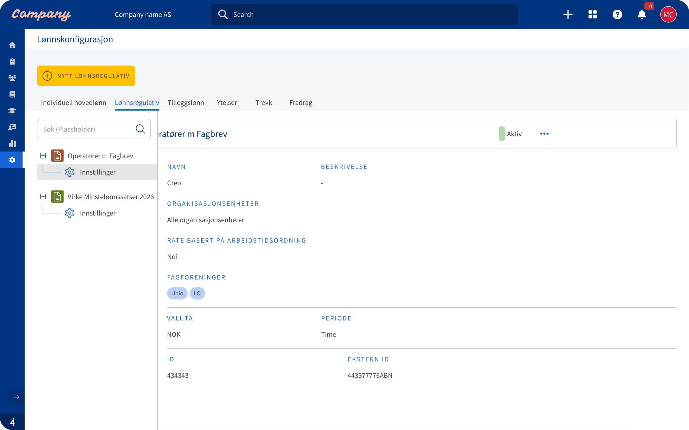Click the Unio union chip
The width and height of the screenshot is (689, 430).
[x=177, y=293]
